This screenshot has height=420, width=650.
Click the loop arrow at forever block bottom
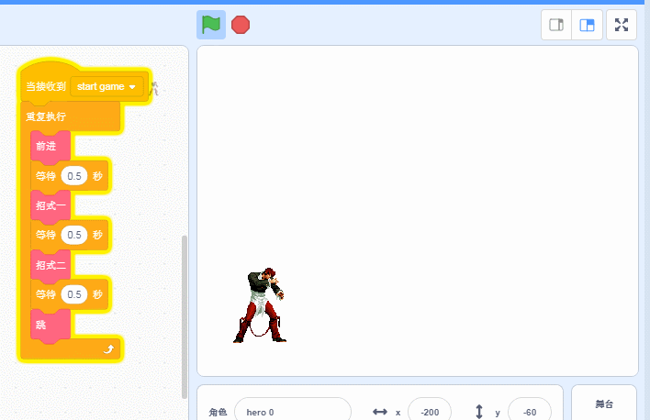pos(108,349)
